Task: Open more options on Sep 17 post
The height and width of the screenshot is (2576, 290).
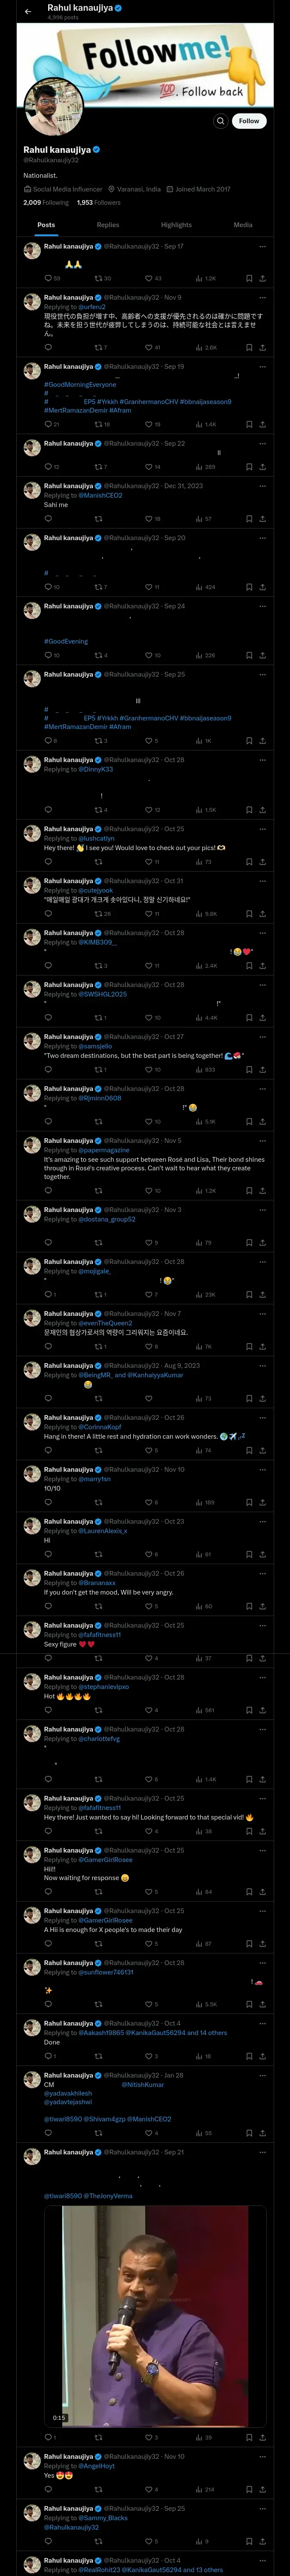Action: click(x=262, y=246)
